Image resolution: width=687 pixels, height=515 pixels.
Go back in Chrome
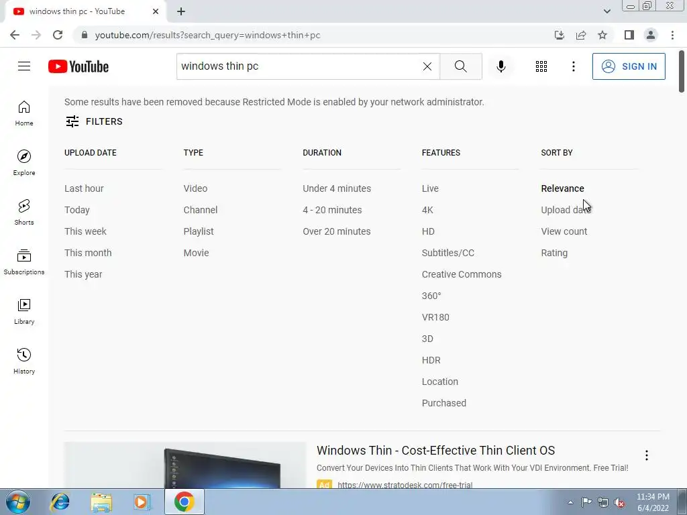click(x=15, y=35)
